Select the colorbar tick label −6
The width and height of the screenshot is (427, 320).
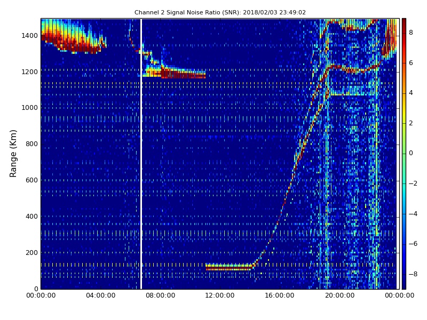coord(413,244)
